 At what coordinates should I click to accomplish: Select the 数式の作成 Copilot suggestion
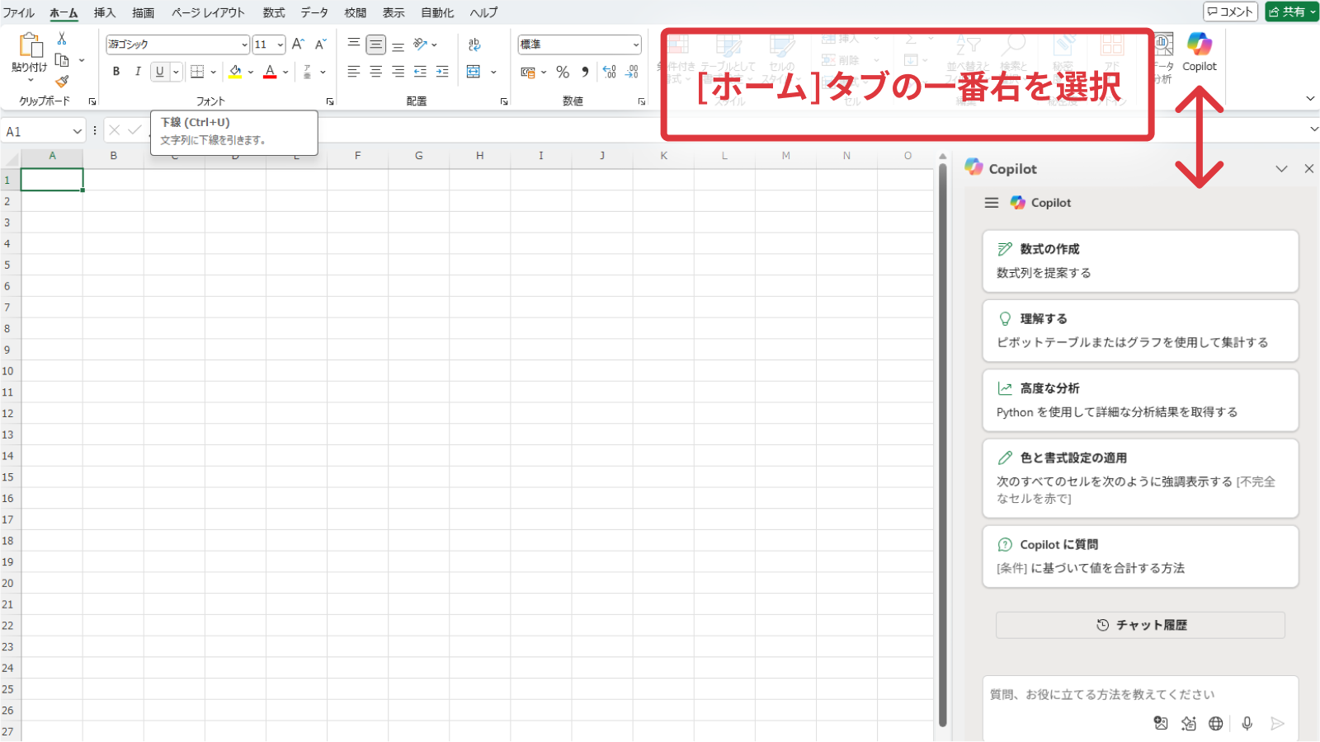(x=1140, y=261)
